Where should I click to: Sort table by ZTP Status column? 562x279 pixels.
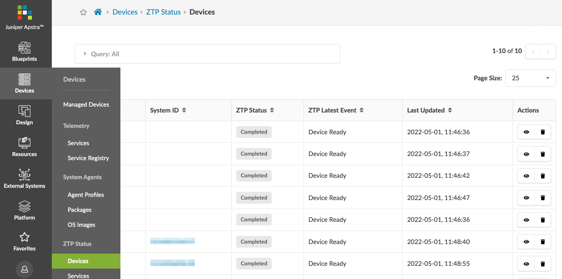[x=272, y=110]
